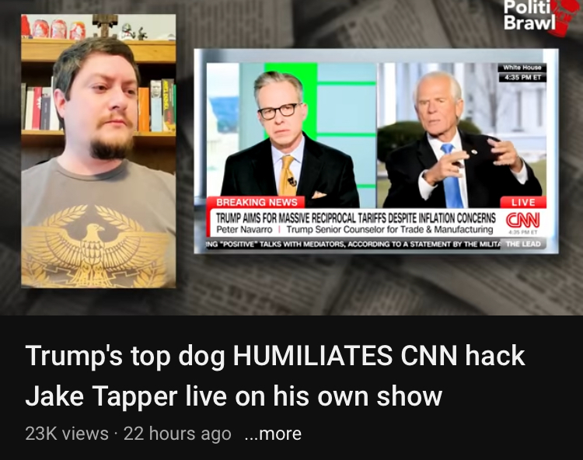
Task: Click the 4:35 PM ET time stamp
Action: click(x=522, y=77)
